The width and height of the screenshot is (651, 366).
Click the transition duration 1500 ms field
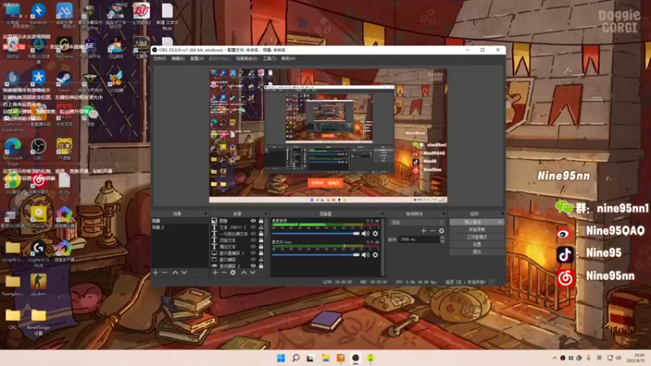[x=418, y=239]
